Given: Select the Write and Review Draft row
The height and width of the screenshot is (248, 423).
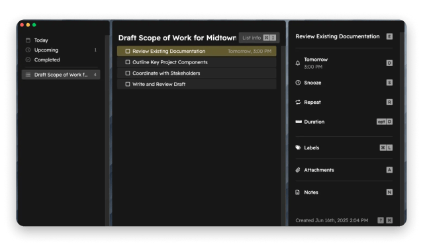Looking at the screenshot, I should pos(197,84).
